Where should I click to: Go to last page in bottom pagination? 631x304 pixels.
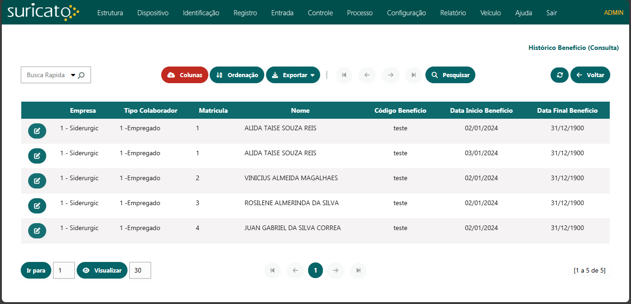tap(358, 270)
